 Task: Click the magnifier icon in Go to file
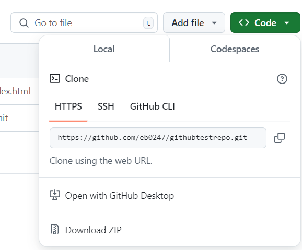(24, 23)
